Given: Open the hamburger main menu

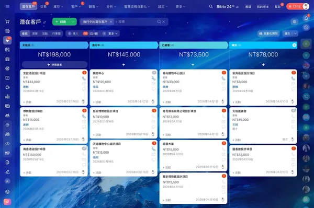Looking at the screenshot, I should [7, 7].
